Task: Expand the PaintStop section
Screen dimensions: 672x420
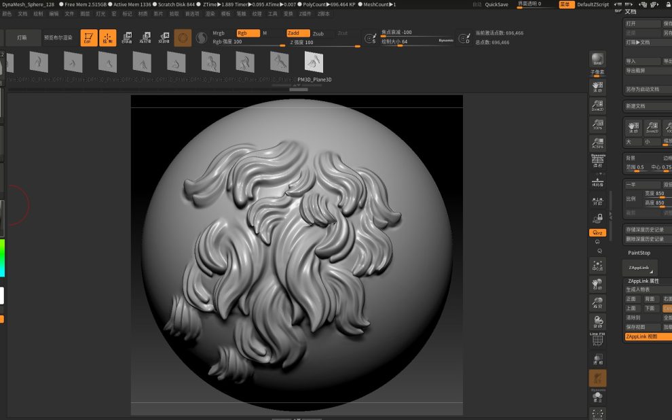Action: point(639,253)
